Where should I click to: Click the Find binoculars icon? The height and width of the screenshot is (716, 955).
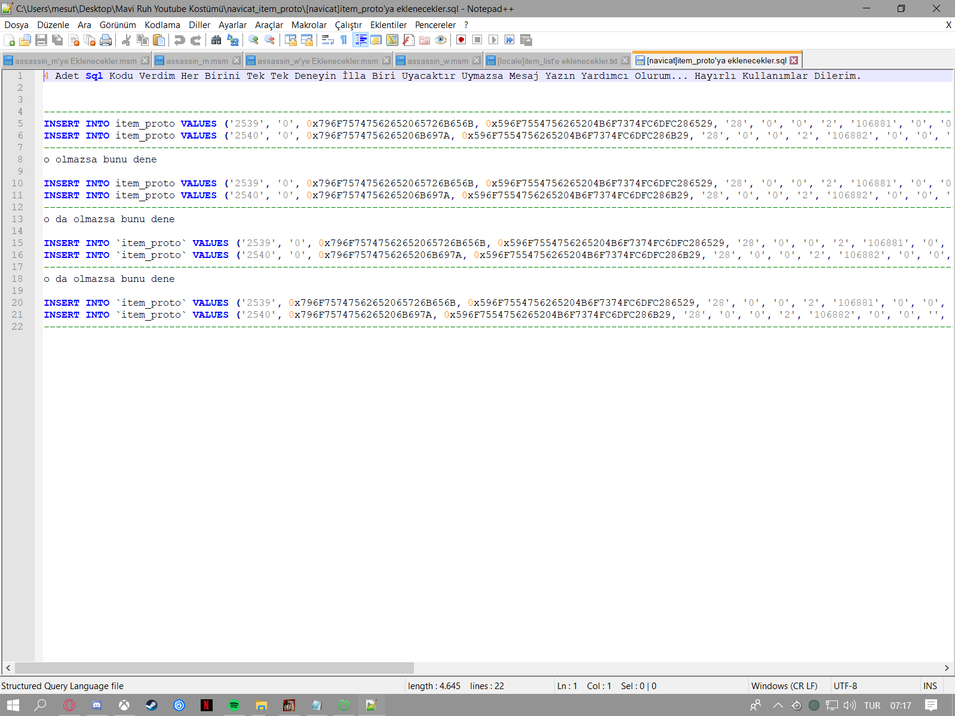tap(216, 40)
